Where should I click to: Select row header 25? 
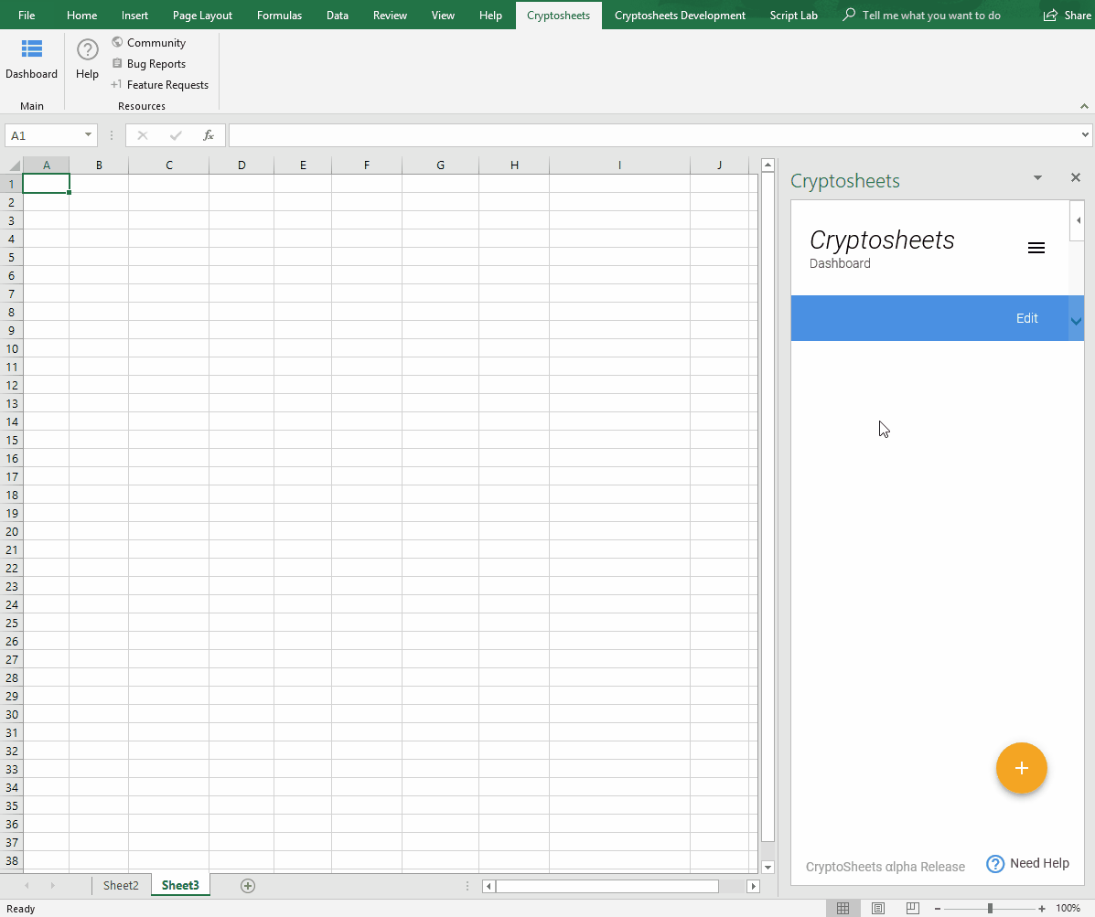(12, 624)
